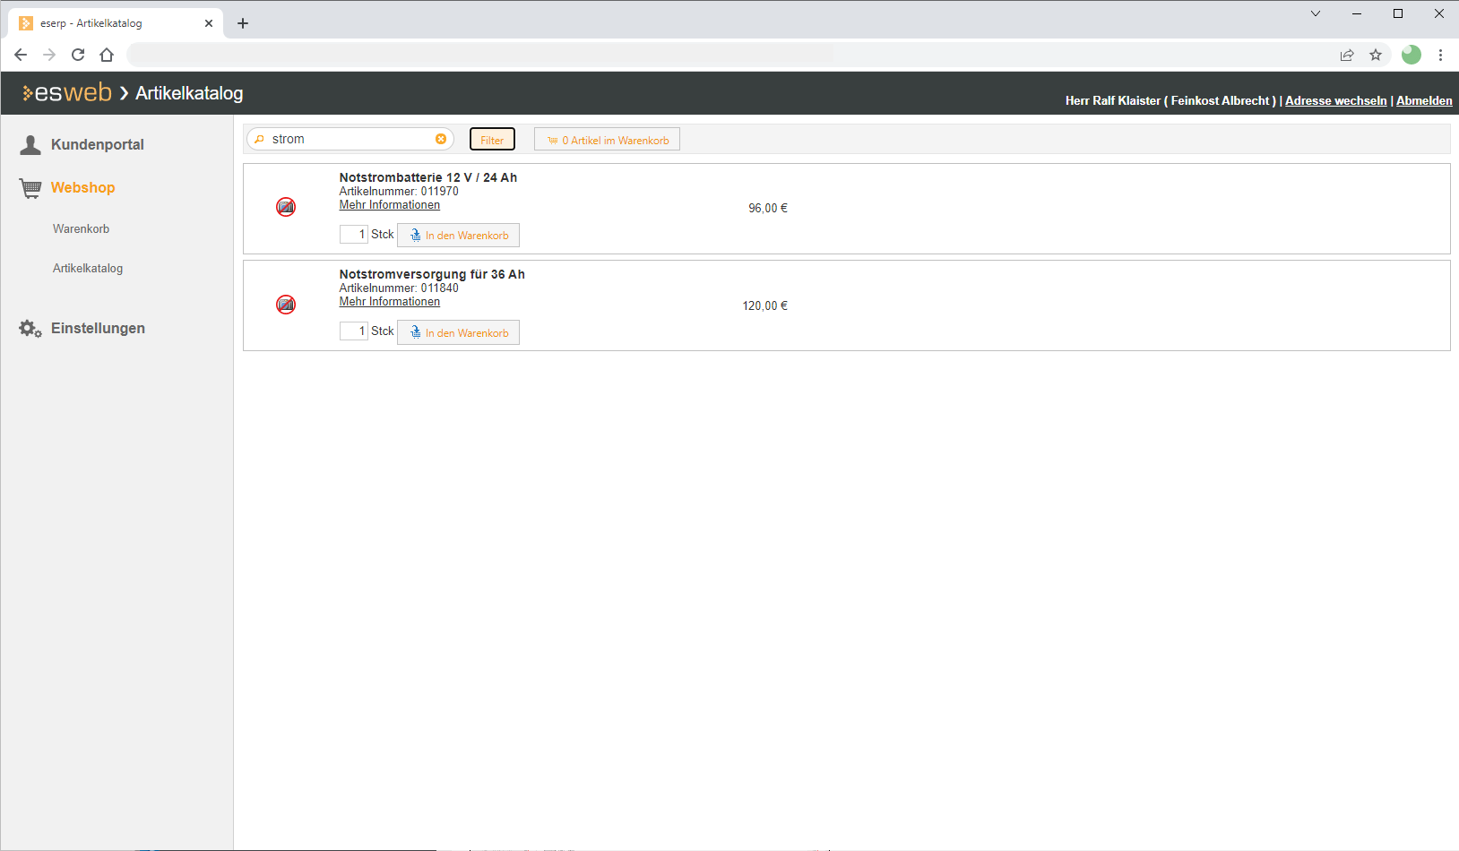Click the magnifier icon in search field
1459x851 pixels.
coord(260,139)
